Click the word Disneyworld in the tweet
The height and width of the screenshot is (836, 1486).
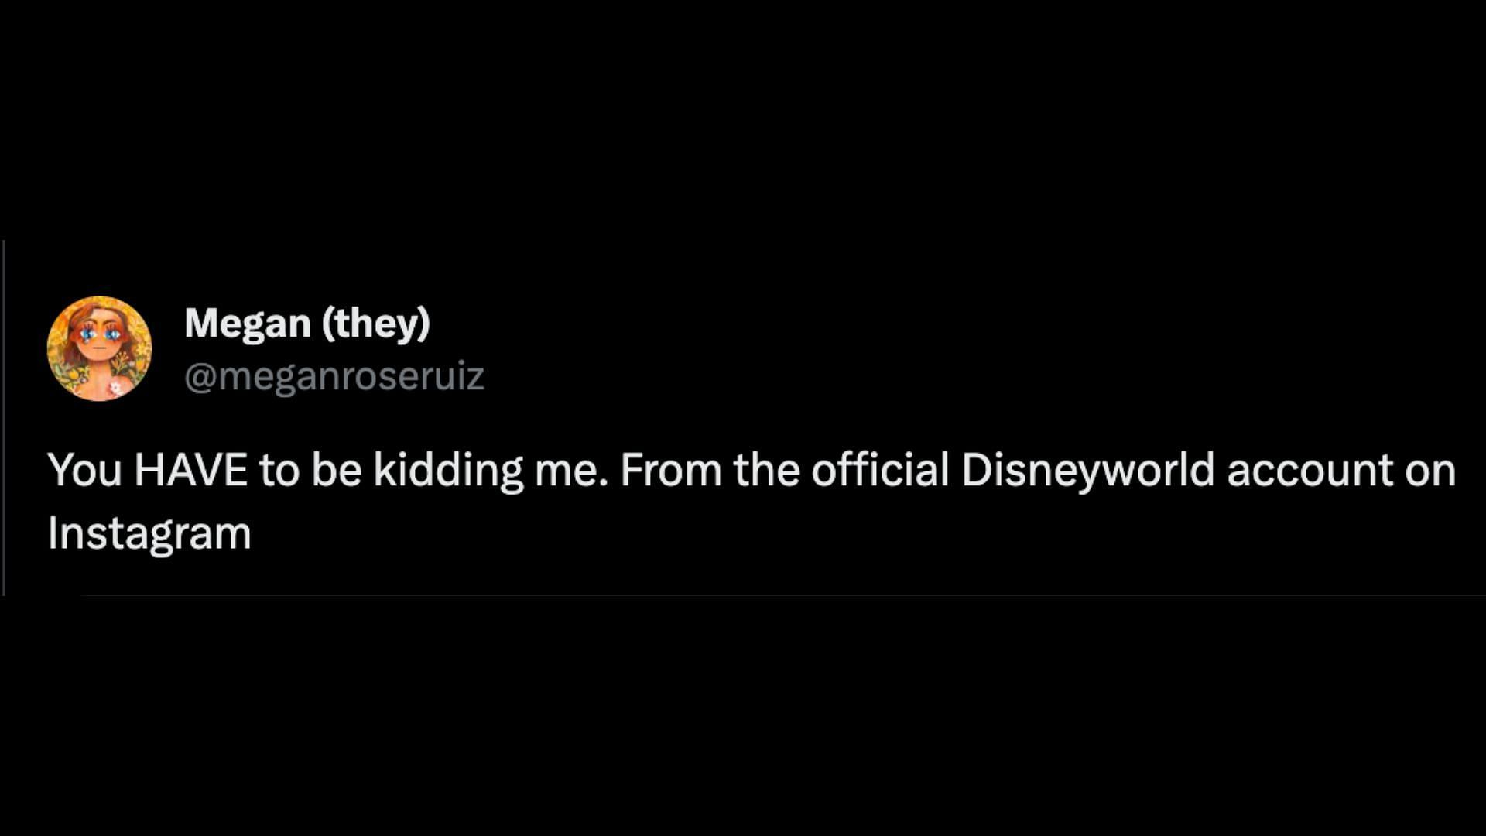click(x=1088, y=470)
